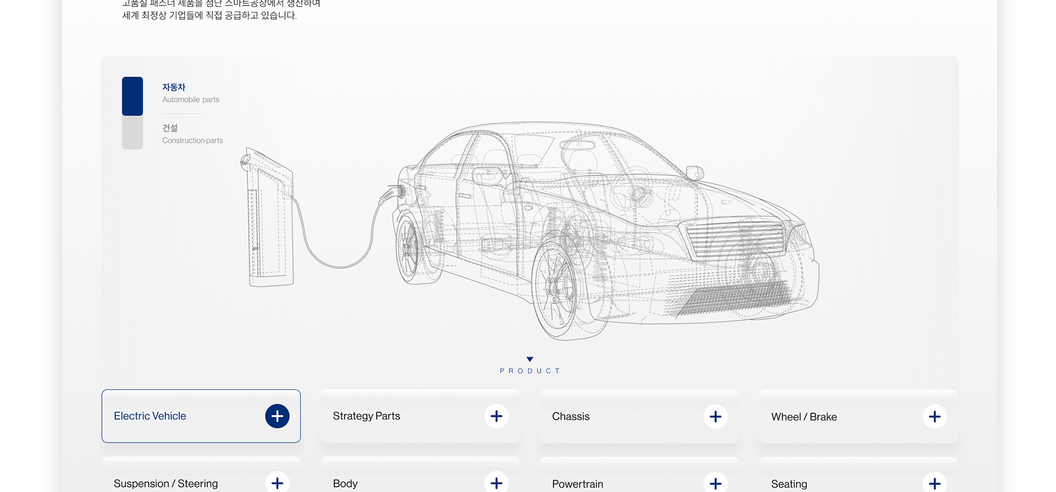The width and height of the screenshot is (1056, 492).
Task: Select the 건설 Construction parts option
Action: click(x=192, y=134)
